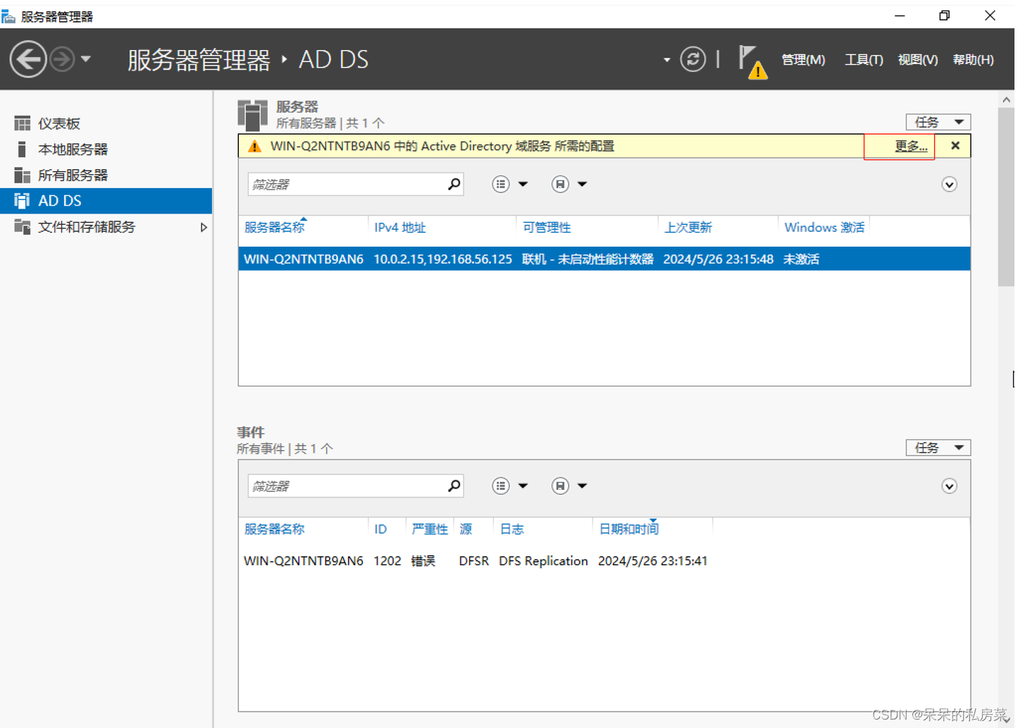Open the servers save-query icon
The width and height of the screenshot is (1018, 728).
560,184
